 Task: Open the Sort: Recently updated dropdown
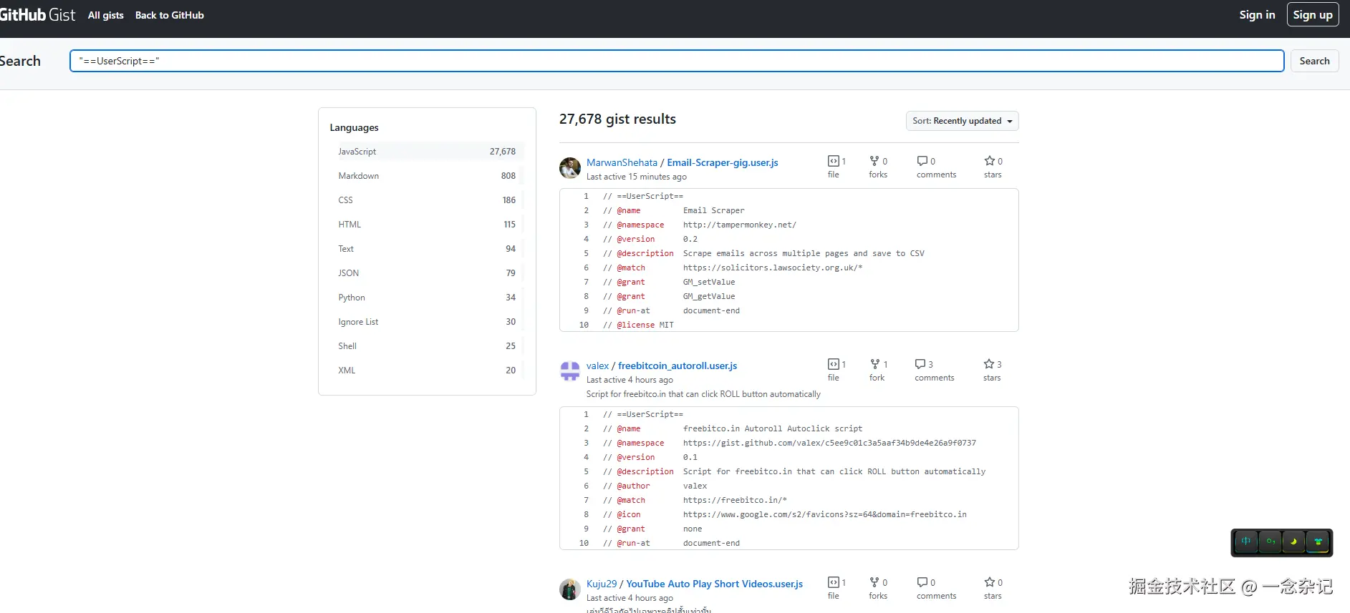point(962,121)
